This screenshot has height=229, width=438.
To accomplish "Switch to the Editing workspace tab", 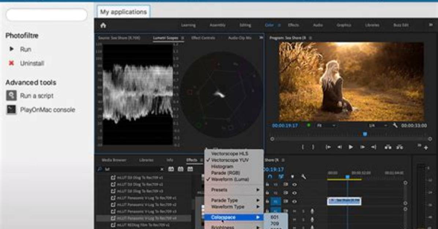I will (245, 25).
